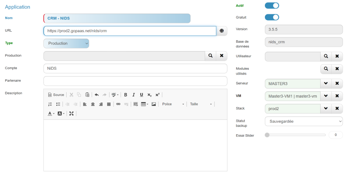Image resolution: width=346 pixels, height=174 pixels.
Task: Click into the Partenaire input field
Action: pyautogui.click(x=135, y=81)
